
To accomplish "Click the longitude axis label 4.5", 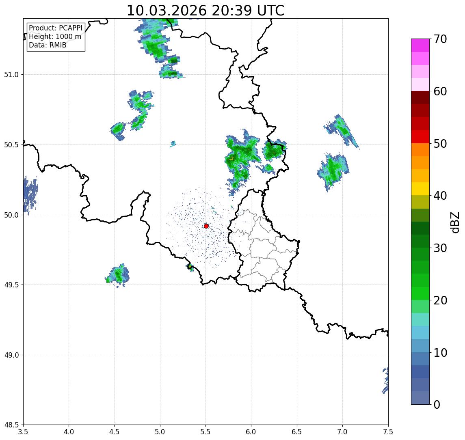I will coord(115,431).
